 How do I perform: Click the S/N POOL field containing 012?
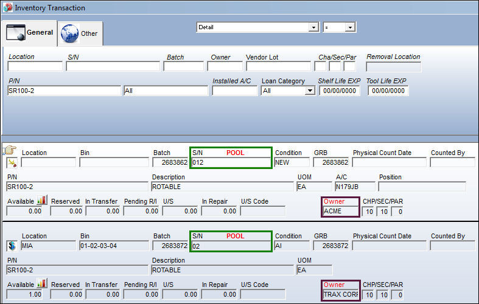click(231, 162)
